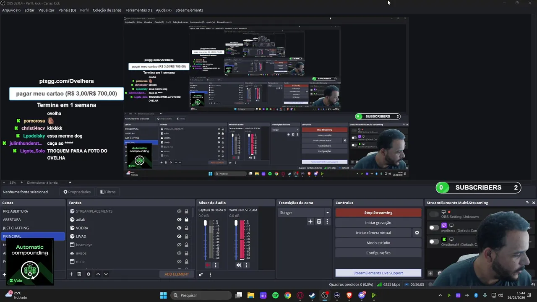The height and width of the screenshot is (302, 537).
Task: Open the Dimensionar à janela scaling dropdown
Action: [x=49, y=182]
